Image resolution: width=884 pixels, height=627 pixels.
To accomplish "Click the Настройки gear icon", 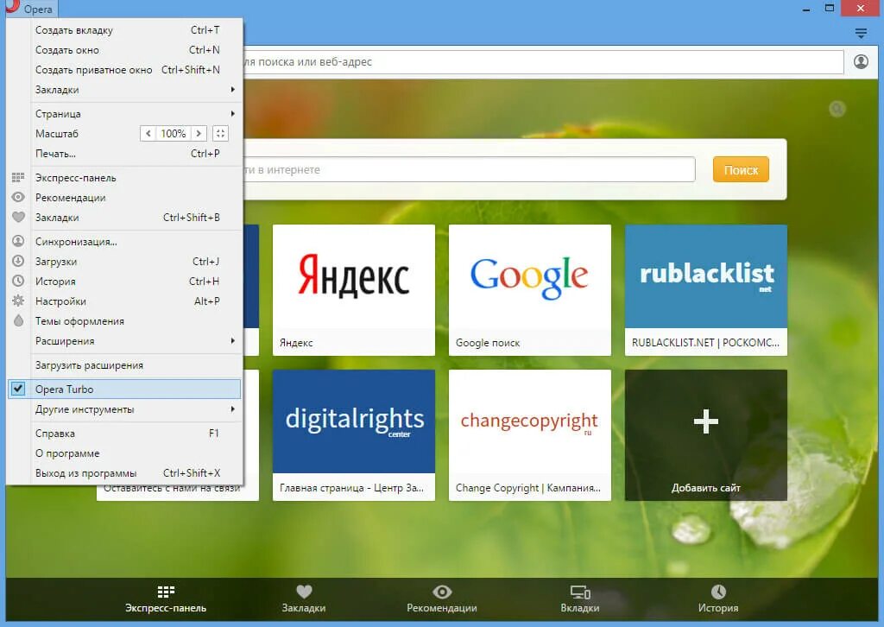I will (18, 301).
